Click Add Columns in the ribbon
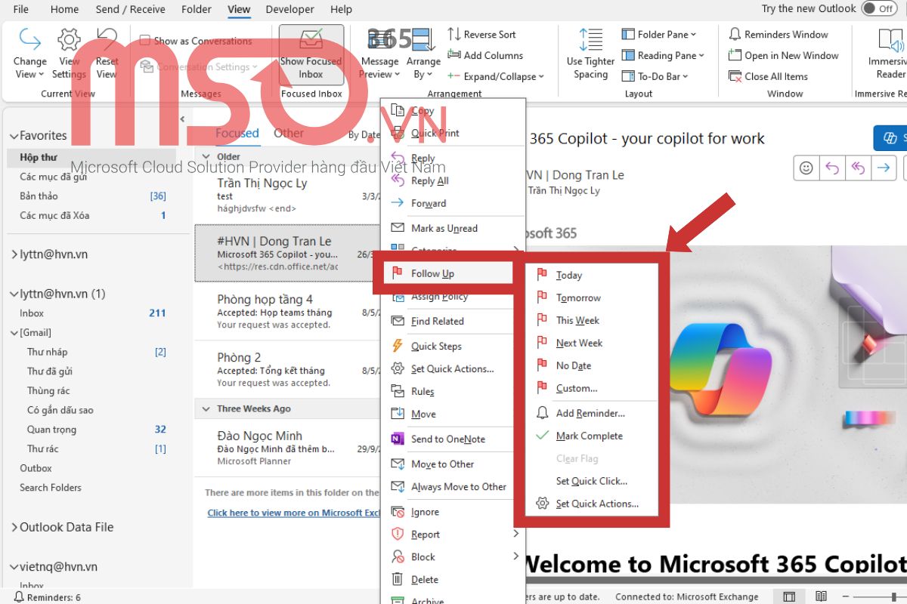The image size is (907, 604). (485, 55)
